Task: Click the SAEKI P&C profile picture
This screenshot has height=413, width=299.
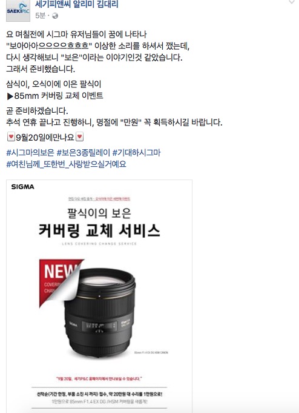Action: click(x=18, y=11)
